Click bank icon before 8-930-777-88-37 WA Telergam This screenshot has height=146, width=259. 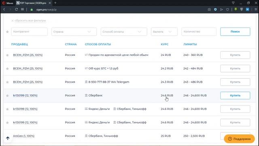pyautogui.click(x=86, y=82)
